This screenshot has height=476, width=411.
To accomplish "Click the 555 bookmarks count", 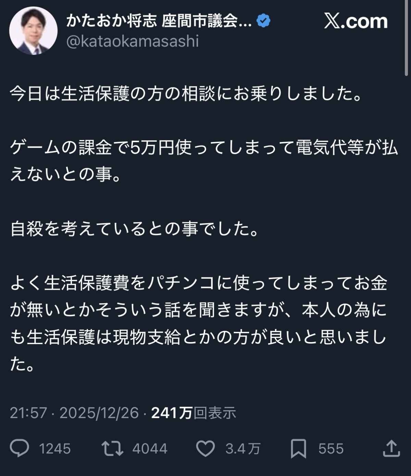I will (331, 449).
